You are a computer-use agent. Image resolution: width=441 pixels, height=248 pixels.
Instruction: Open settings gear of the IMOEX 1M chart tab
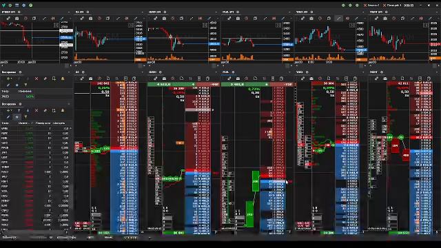(x=19, y=12)
